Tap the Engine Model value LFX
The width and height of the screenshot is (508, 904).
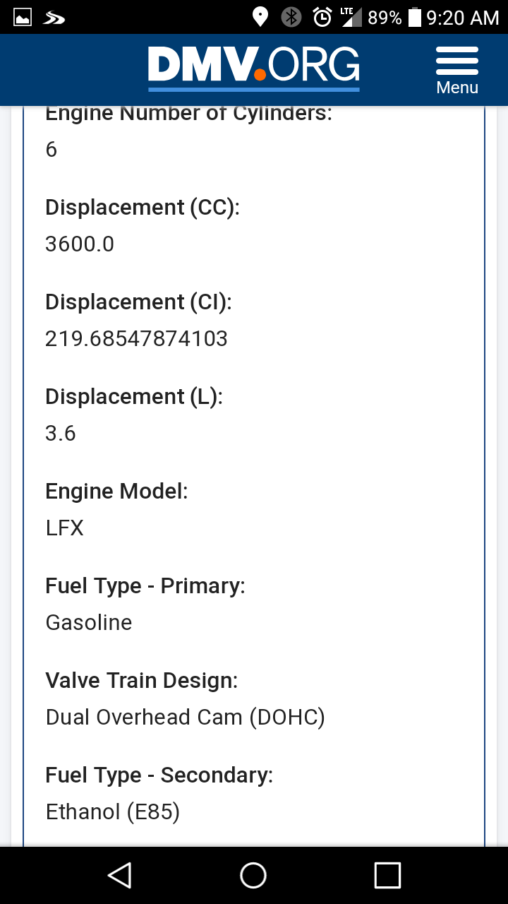tap(65, 528)
